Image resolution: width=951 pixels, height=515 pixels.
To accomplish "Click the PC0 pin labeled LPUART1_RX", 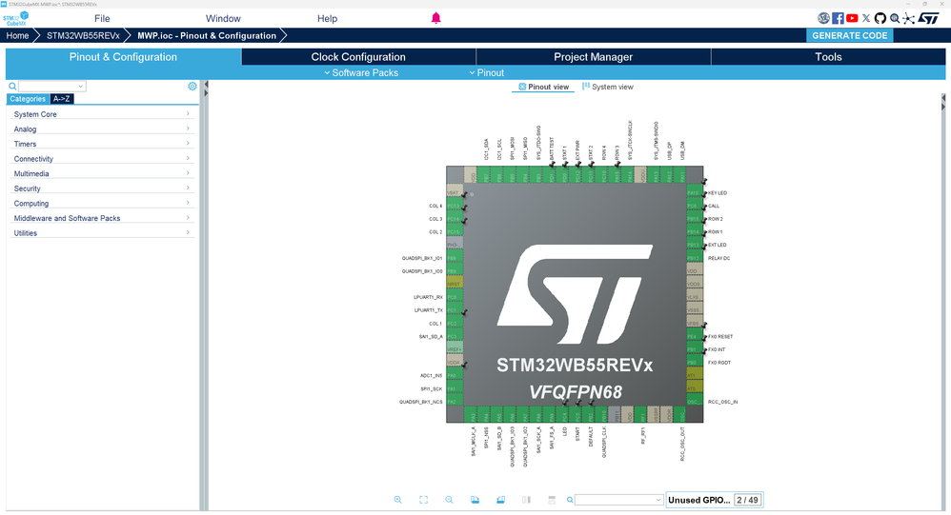I will (455, 298).
